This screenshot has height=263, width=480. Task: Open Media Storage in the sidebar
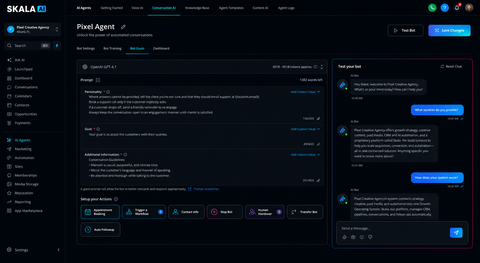pos(27,184)
